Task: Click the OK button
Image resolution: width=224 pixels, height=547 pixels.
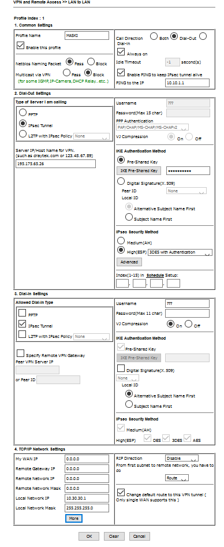Action: (x=89, y=536)
